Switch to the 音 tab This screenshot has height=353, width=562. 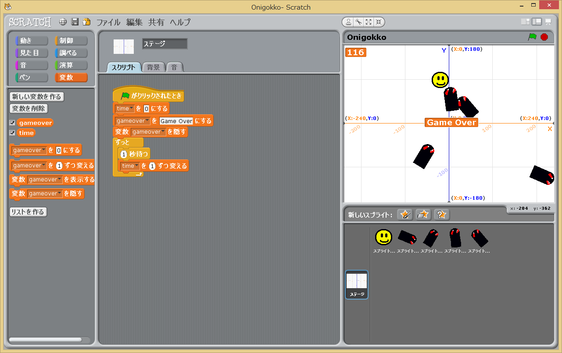coord(175,67)
